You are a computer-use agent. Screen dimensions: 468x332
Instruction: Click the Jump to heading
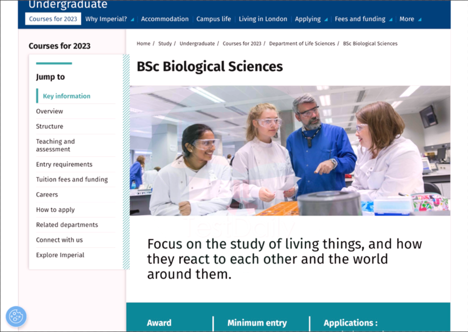(x=51, y=77)
